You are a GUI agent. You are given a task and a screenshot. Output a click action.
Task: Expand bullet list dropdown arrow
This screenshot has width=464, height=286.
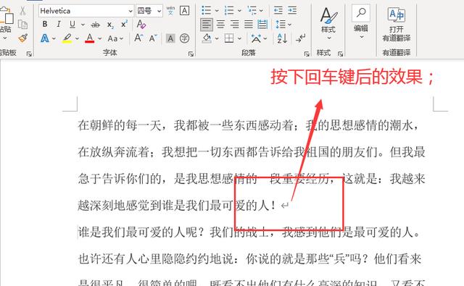(217, 11)
